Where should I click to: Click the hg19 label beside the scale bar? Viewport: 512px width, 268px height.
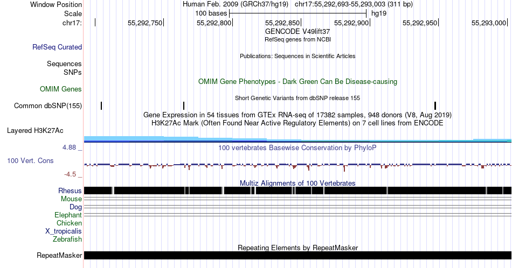pyautogui.click(x=379, y=13)
